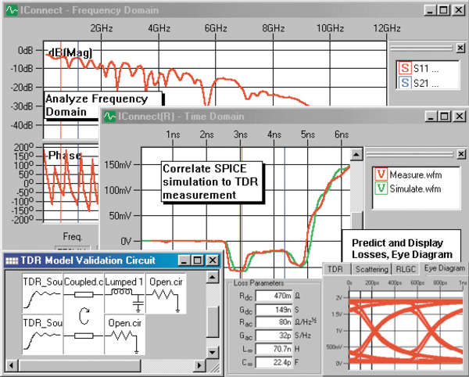Close the Measure/Simulate legend panel
The width and height of the screenshot is (469, 377).
point(461,154)
